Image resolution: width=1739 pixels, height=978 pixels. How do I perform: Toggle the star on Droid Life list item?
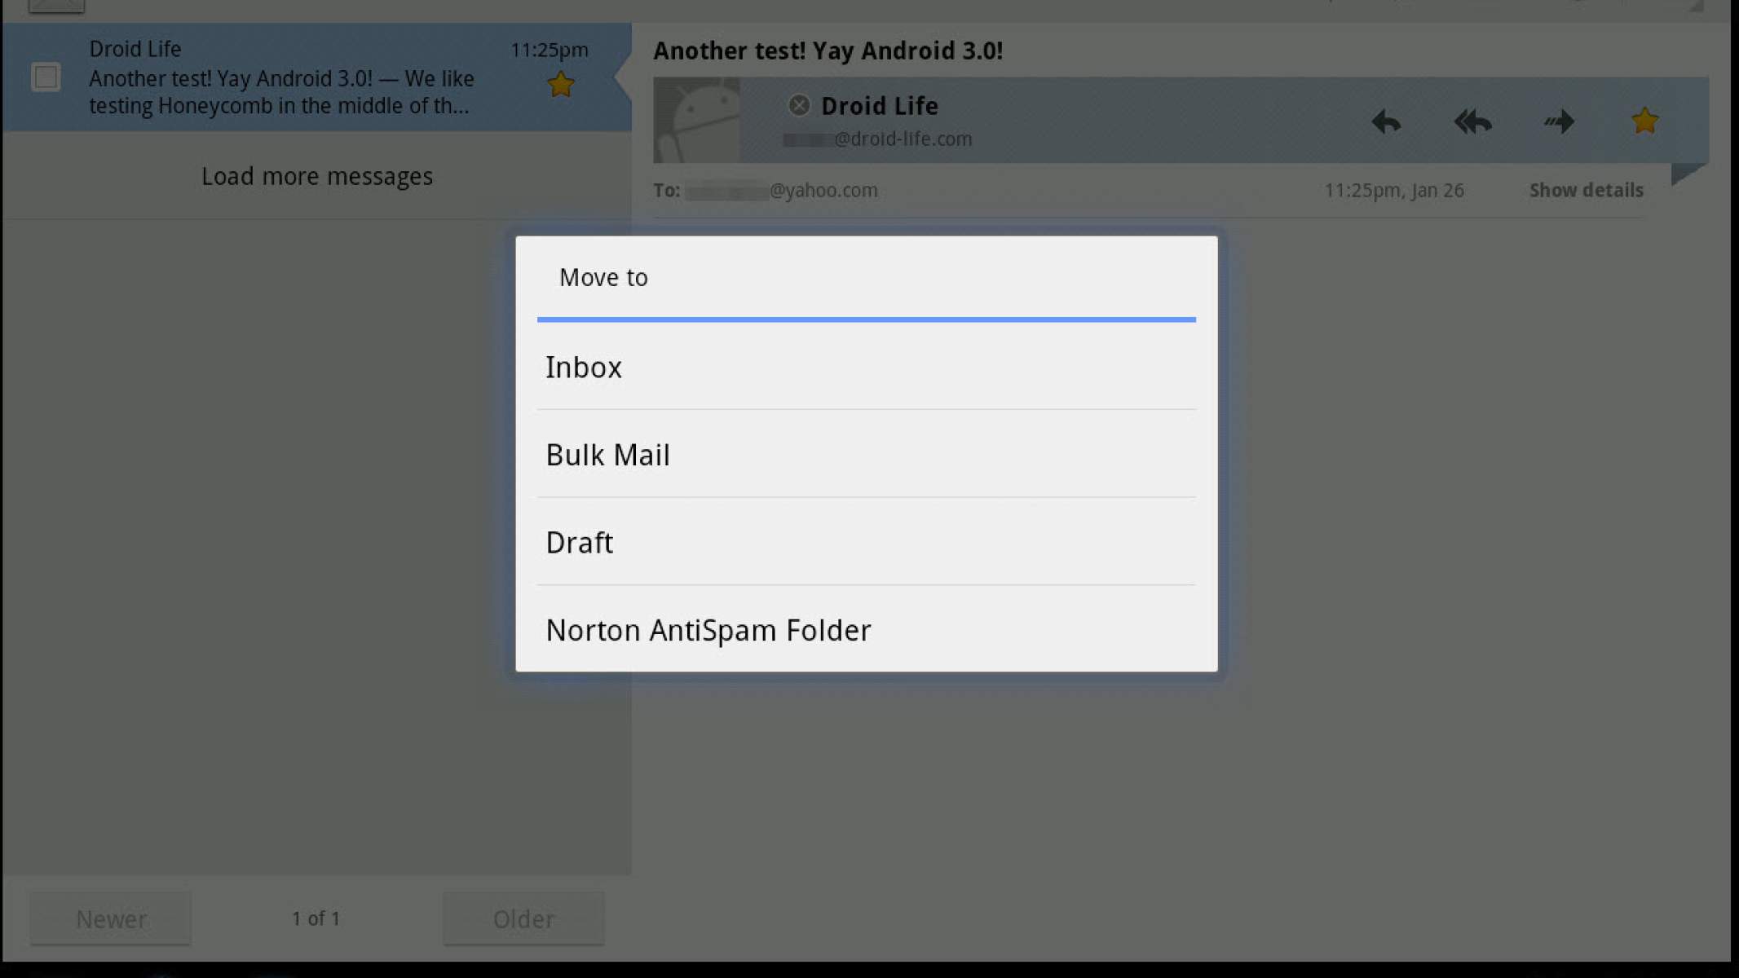(561, 84)
